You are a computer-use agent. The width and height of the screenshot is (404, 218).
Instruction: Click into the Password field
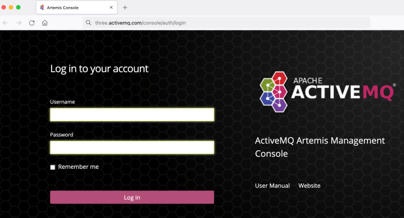(x=132, y=147)
